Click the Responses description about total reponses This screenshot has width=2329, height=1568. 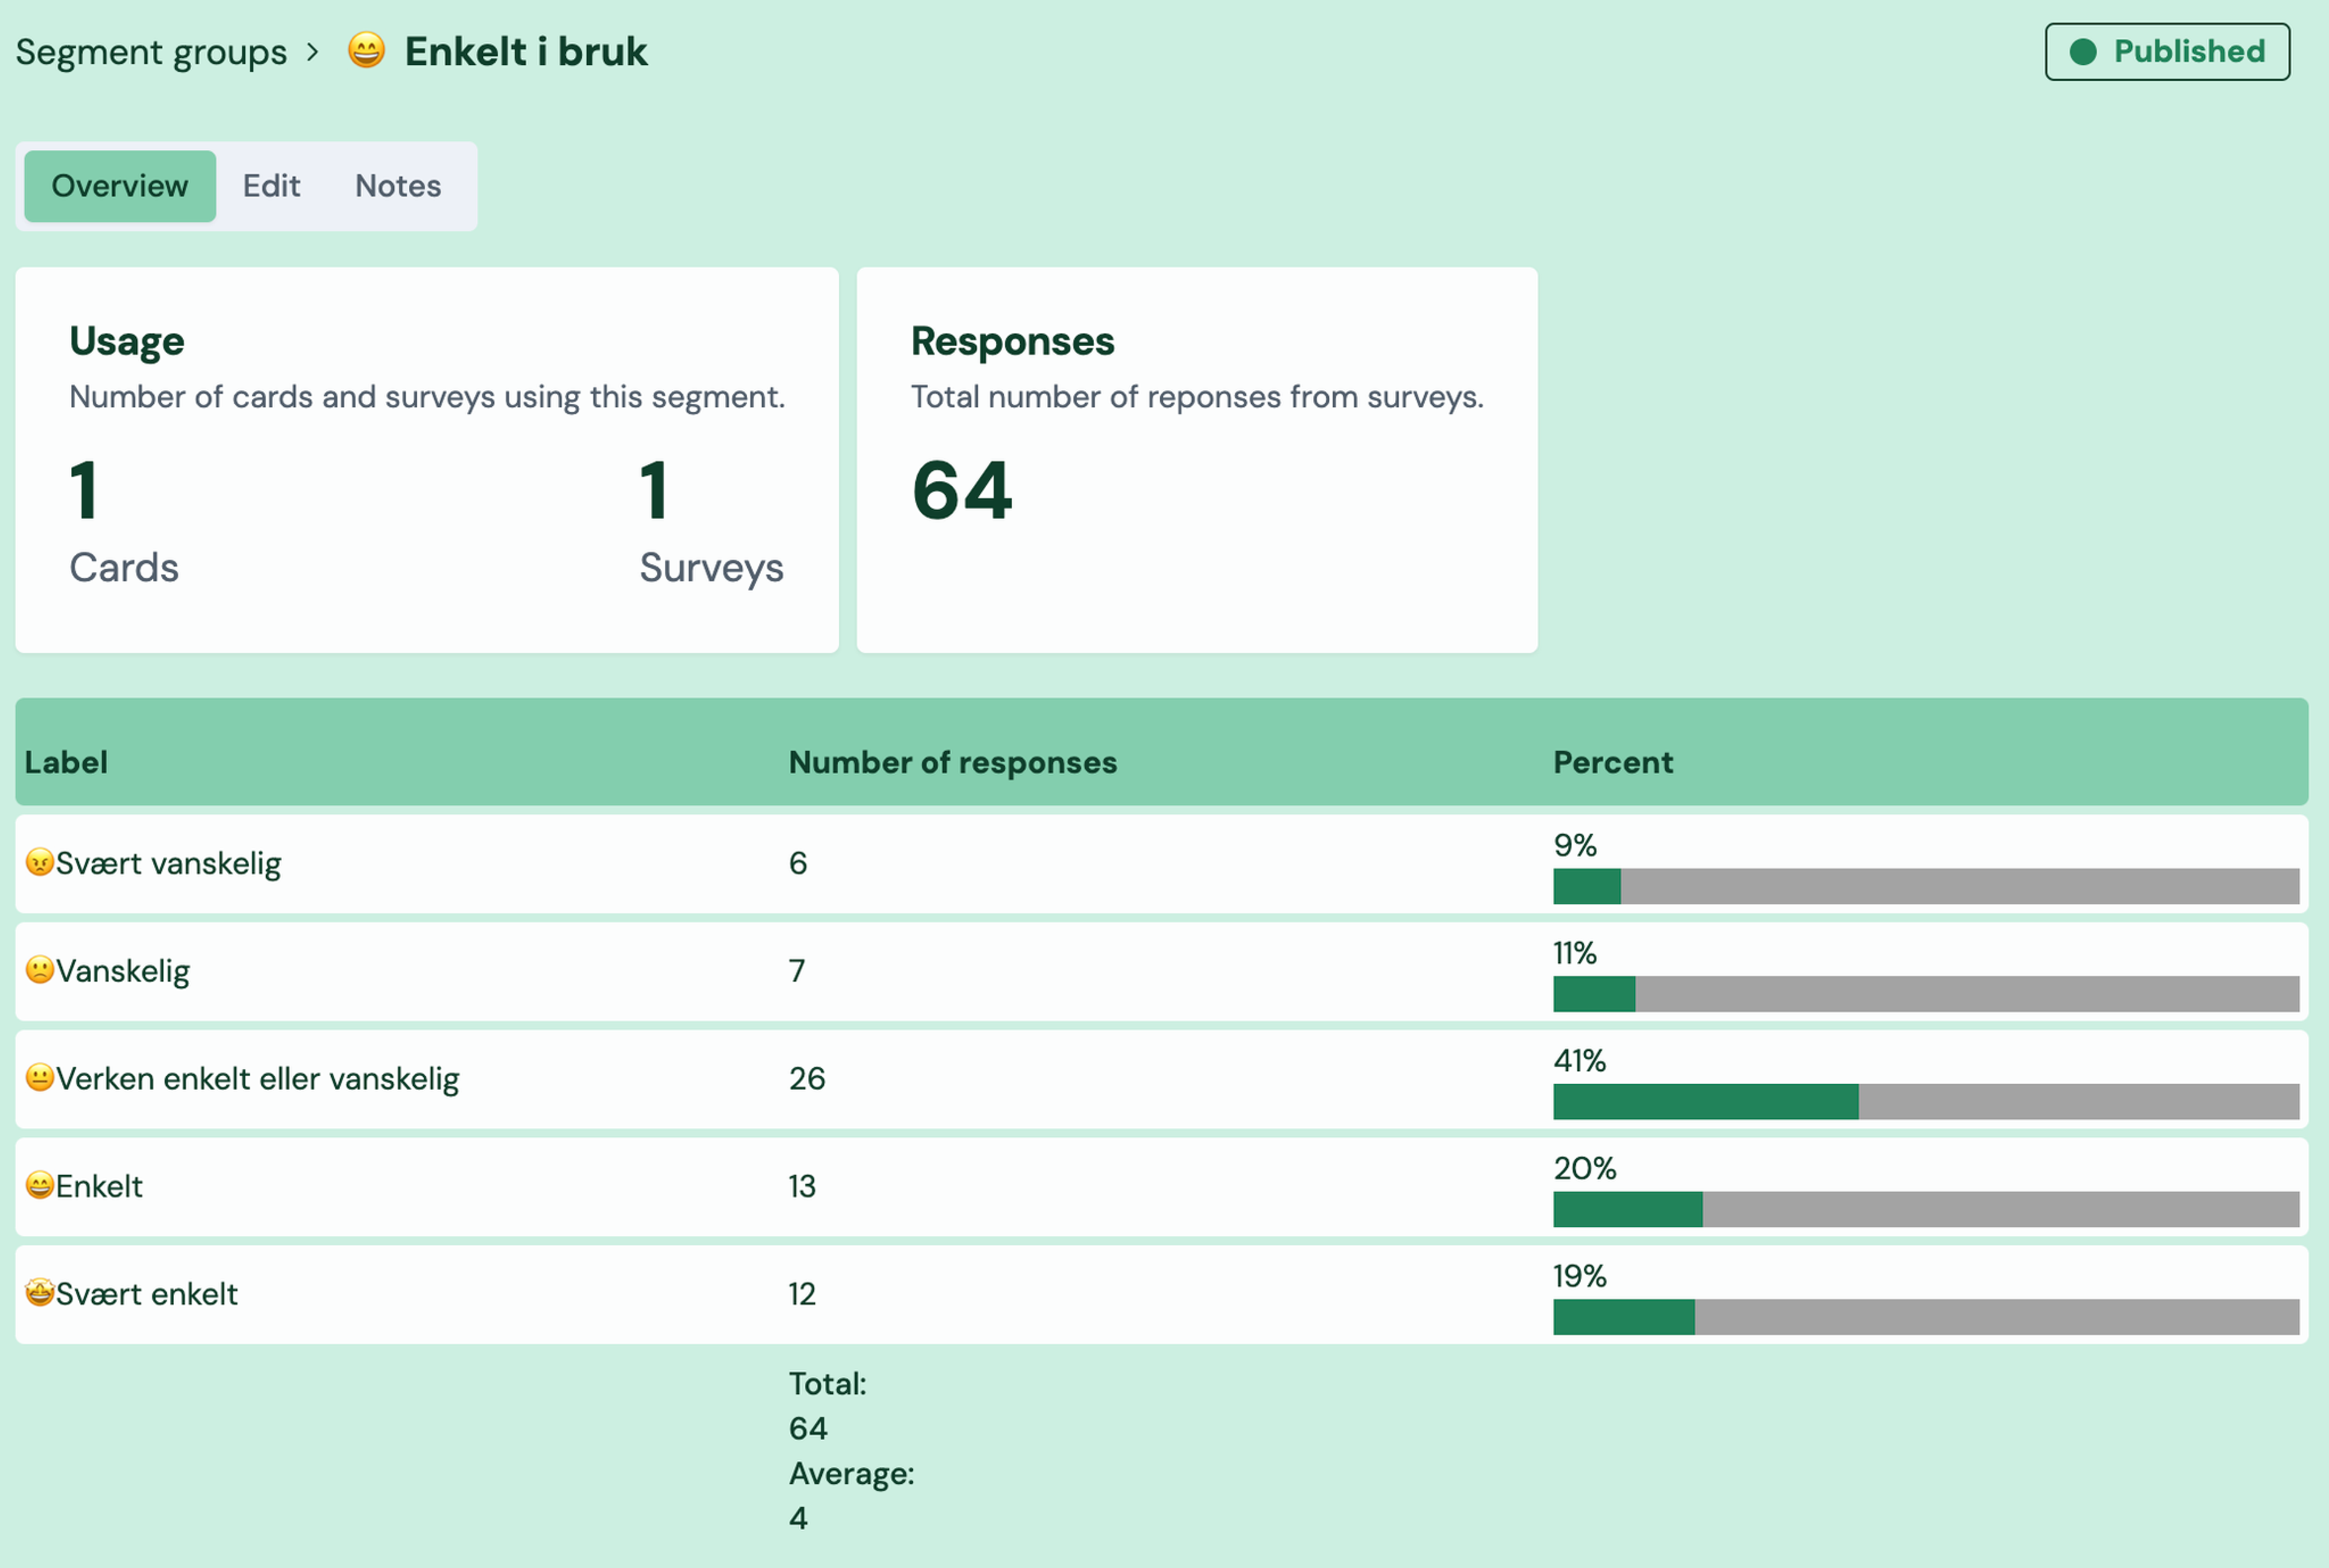click(x=1197, y=398)
